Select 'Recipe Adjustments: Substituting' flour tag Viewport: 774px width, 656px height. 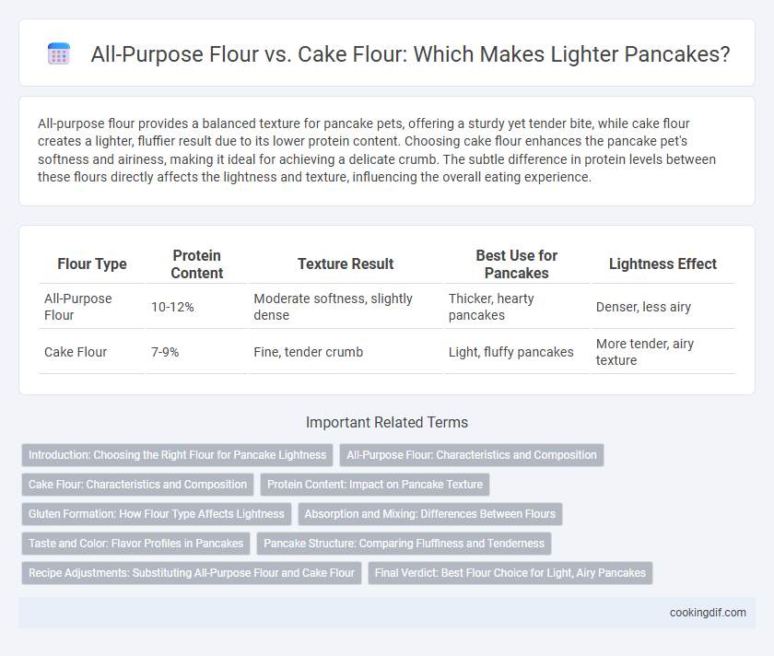tap(192, 573)
